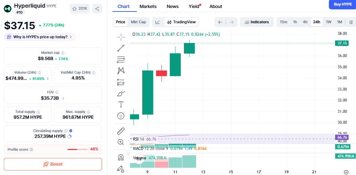This screenshot has width=356, height=175.
Task: Open the Fibonacci retracement tool
Action: click(x=121, y=59)
